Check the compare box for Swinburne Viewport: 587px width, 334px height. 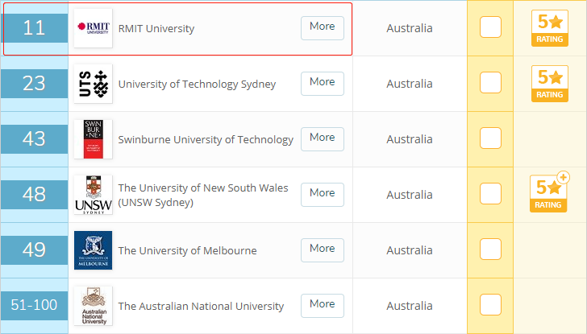[490, 138]
